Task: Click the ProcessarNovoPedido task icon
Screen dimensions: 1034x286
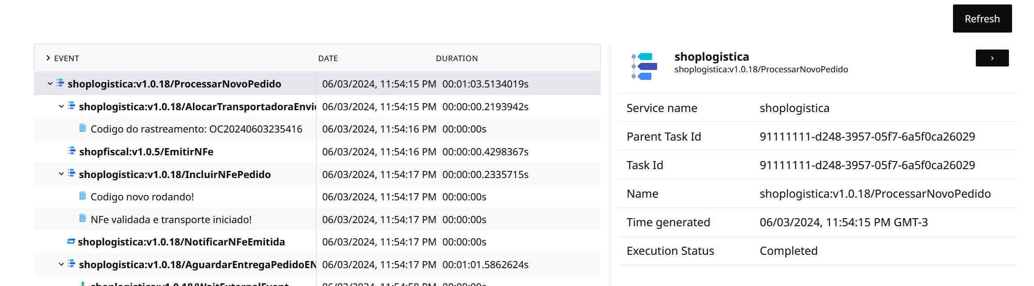Action: [x=60, y=83]
